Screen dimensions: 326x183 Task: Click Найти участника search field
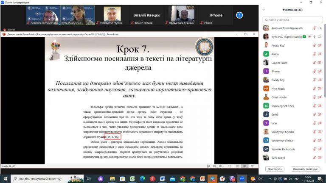pyautogui.click(x=292, y=20)
